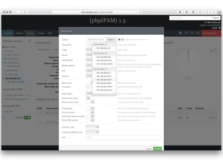Click the subnet calculator grid icon in dialog

[119, 40]
